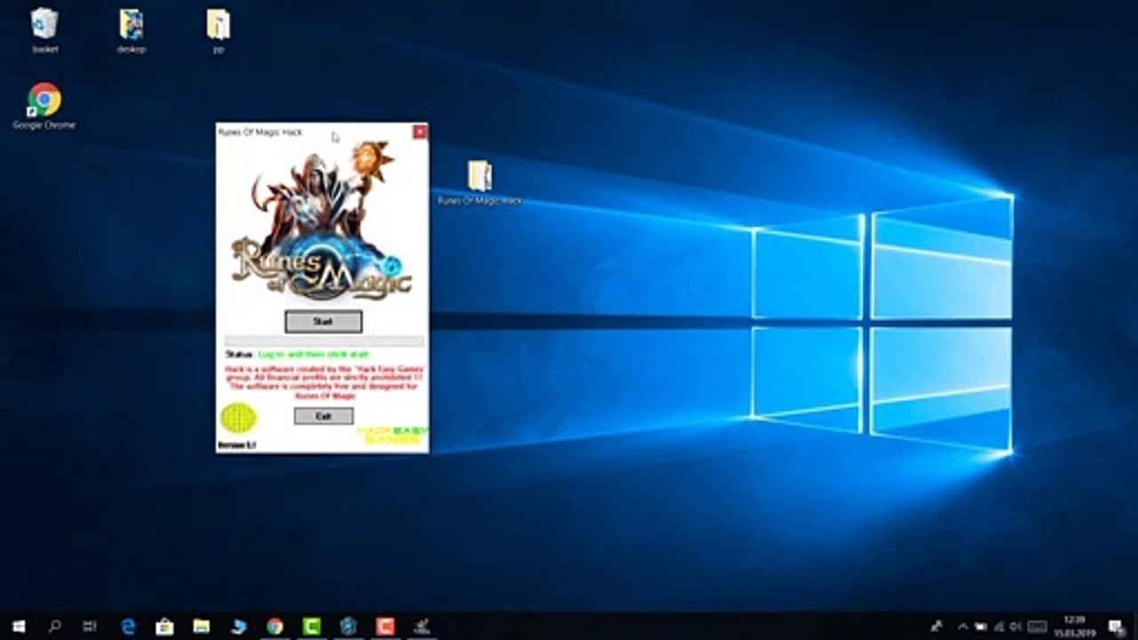Click the 'Version 1.1' label

[236, 444]
